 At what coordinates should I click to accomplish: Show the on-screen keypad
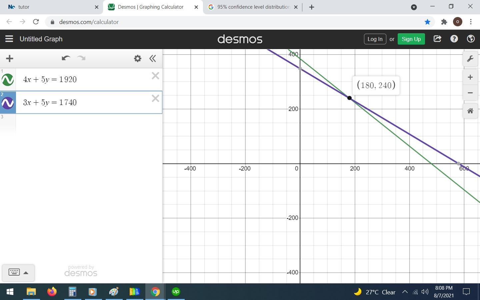pos(14,272)
